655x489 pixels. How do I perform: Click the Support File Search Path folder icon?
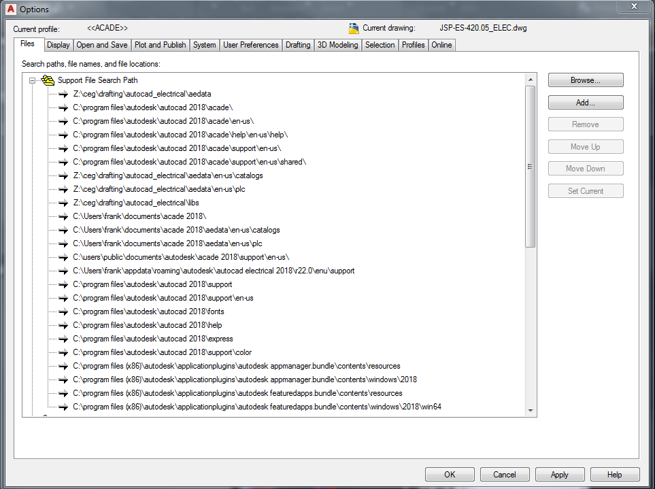coord(47,80)
